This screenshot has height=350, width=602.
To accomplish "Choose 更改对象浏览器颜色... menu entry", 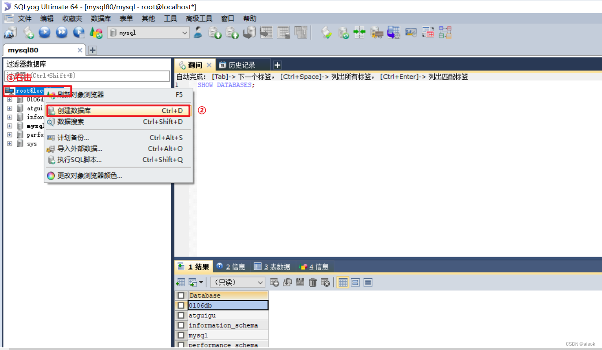I will [118, 175].
